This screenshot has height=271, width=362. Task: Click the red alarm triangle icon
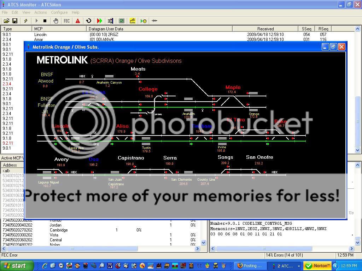77,21
